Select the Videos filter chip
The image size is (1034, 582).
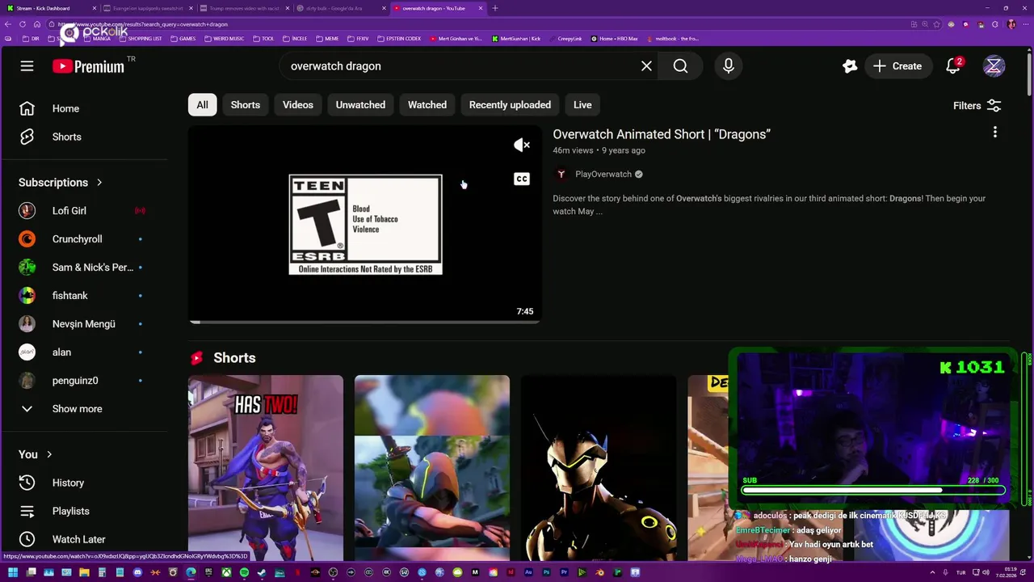tap(298, 105)
